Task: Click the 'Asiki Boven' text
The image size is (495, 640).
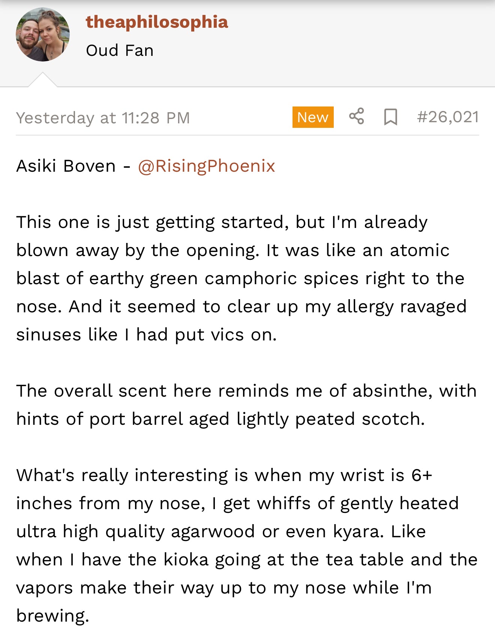Action: 66,166
